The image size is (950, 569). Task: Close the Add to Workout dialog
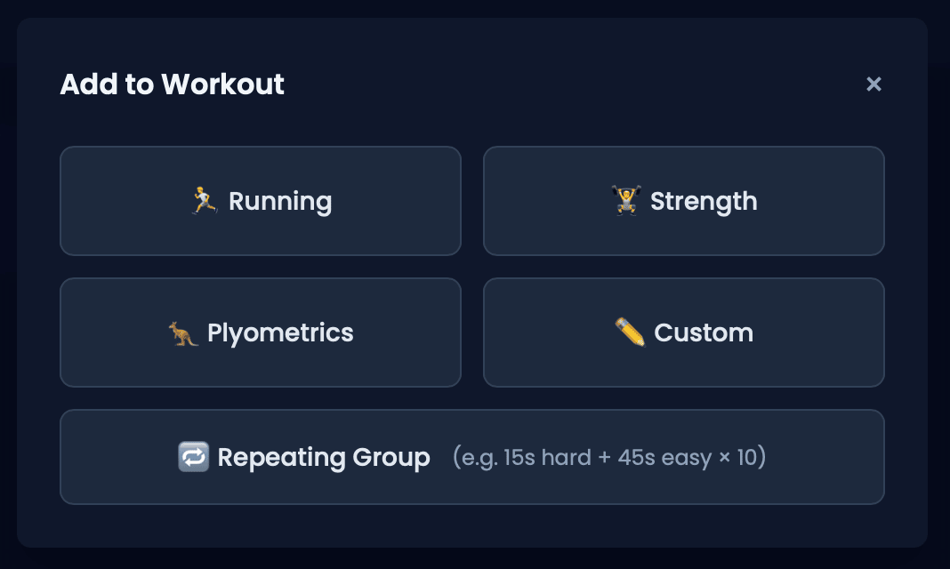pos(874,84)
